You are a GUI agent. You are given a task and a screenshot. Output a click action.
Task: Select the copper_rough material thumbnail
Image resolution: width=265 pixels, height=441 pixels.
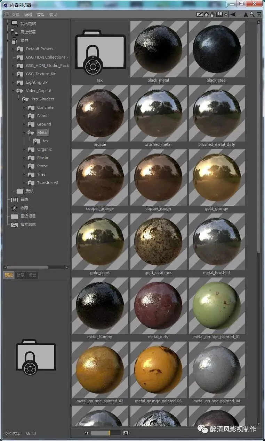pos(158,177)
